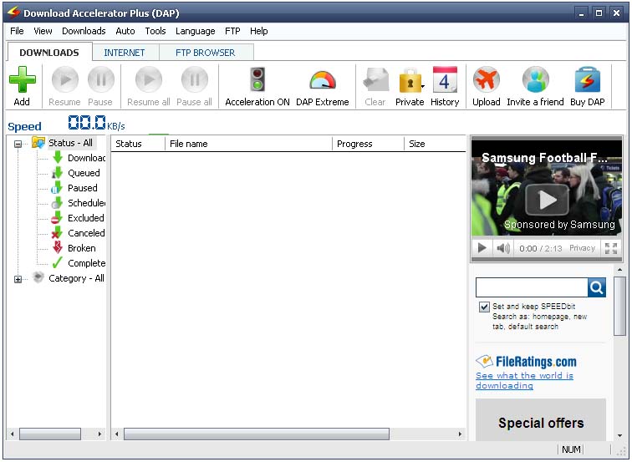Mute the video with the speaker icon
The width and height of the screenshot is (632, 462).
[502, 248]
